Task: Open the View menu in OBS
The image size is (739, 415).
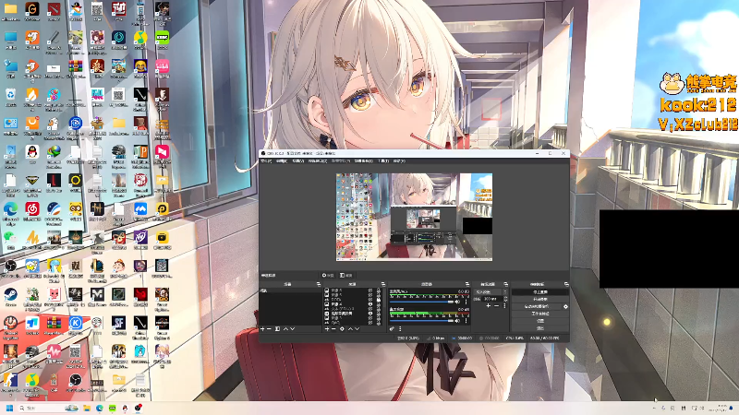Action: 297,160
